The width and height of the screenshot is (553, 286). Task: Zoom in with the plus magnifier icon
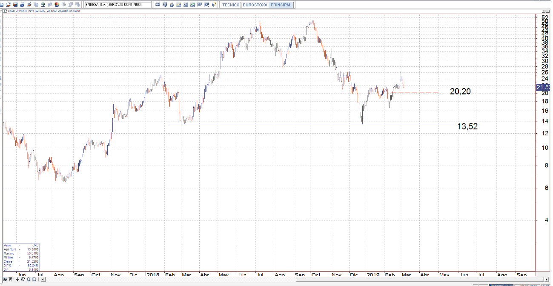pyautogui.click(x=34, y=279)
